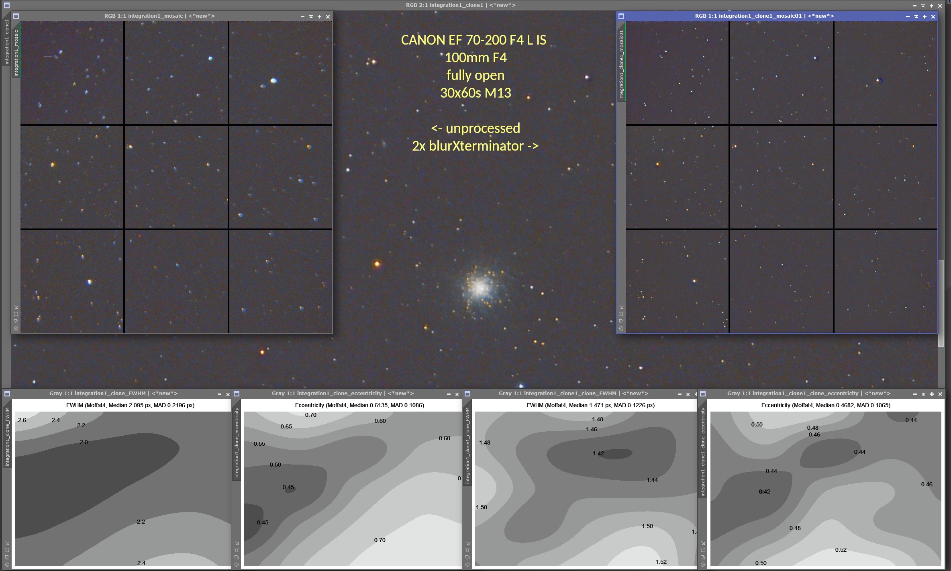Click concentric-circles icon in integration1_clone1_clone_eccentricity window
Screen dimensions: 951x571
coord(703,565)
